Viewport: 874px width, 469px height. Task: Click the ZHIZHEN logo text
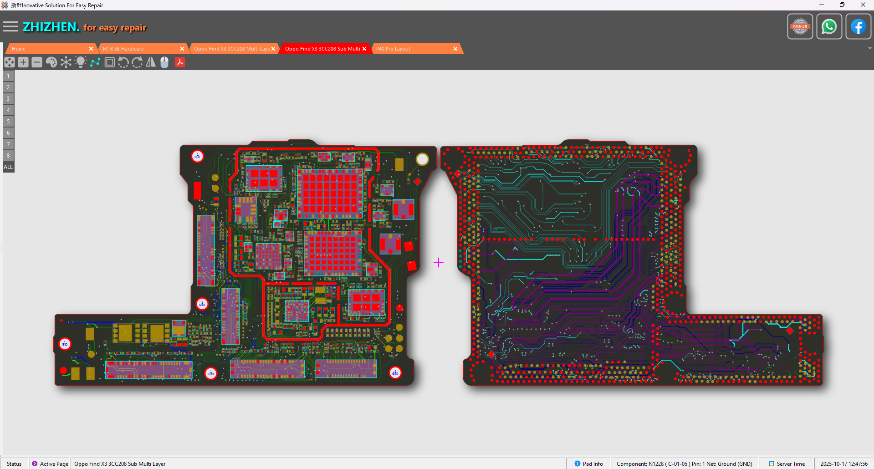click(51, 27)
